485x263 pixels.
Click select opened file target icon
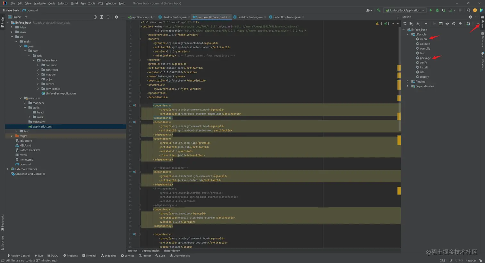point(95,17)
